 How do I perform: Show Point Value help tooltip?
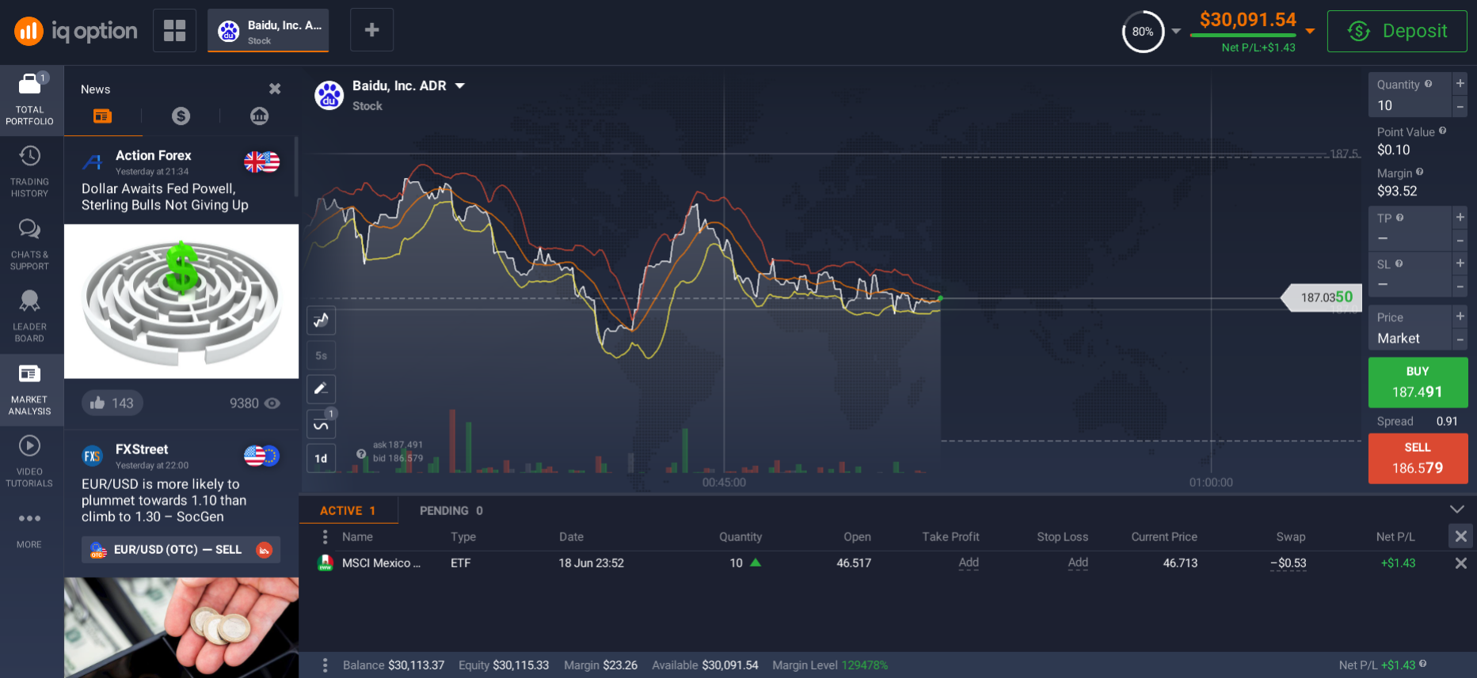pyautogui.click(x=1442, y=131)
